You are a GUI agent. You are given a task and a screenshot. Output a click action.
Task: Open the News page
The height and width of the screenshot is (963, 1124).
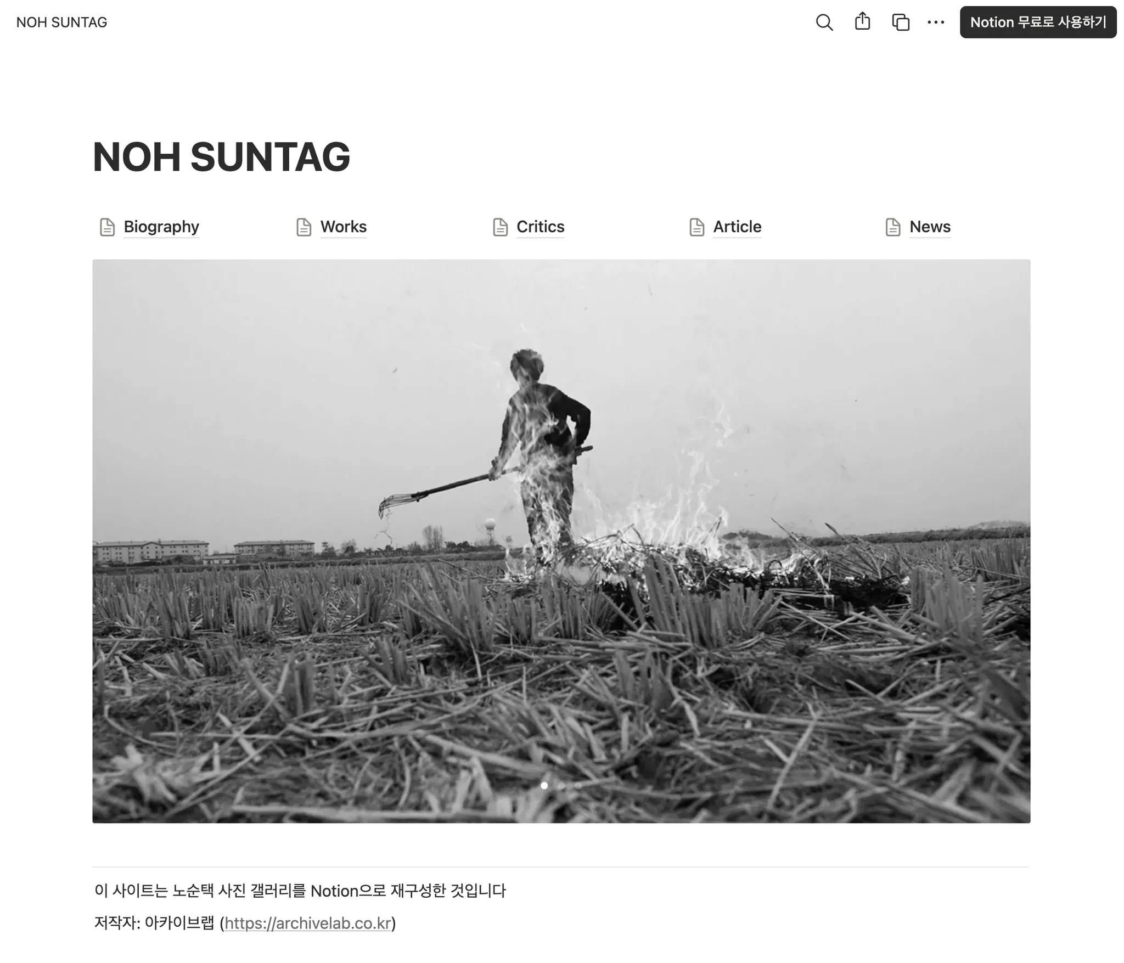[930, 227]
